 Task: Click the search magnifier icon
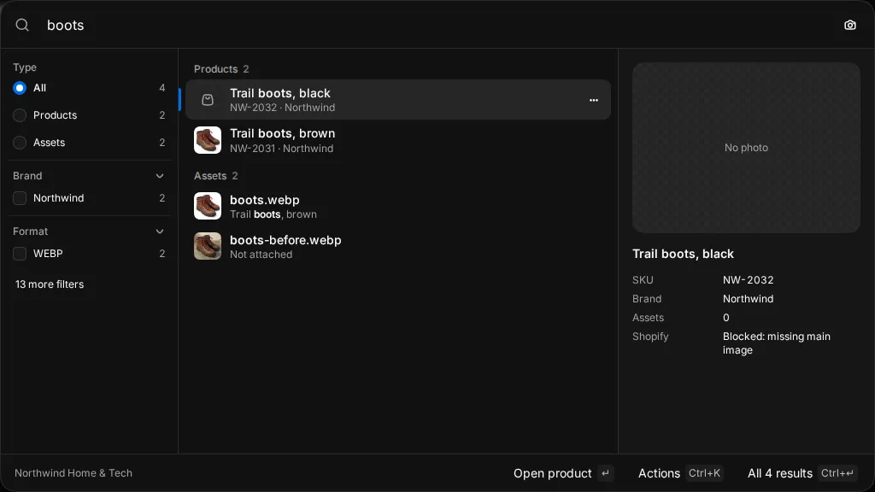(22, 25)
